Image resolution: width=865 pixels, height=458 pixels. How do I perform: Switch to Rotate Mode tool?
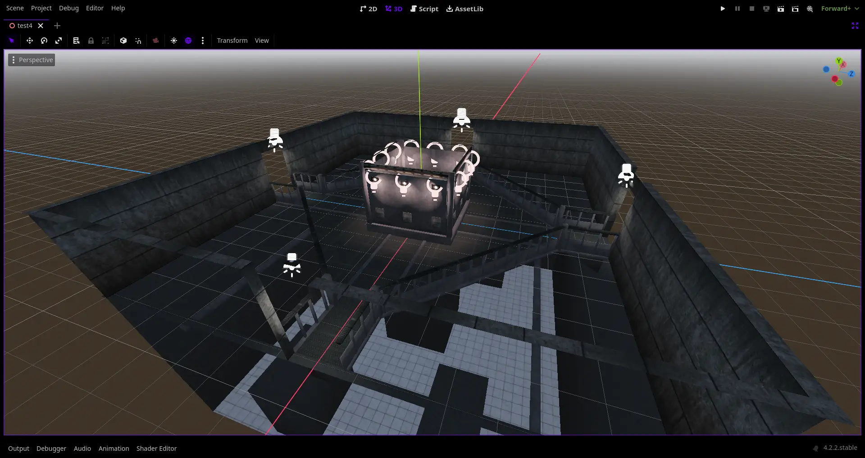point(44,41)
